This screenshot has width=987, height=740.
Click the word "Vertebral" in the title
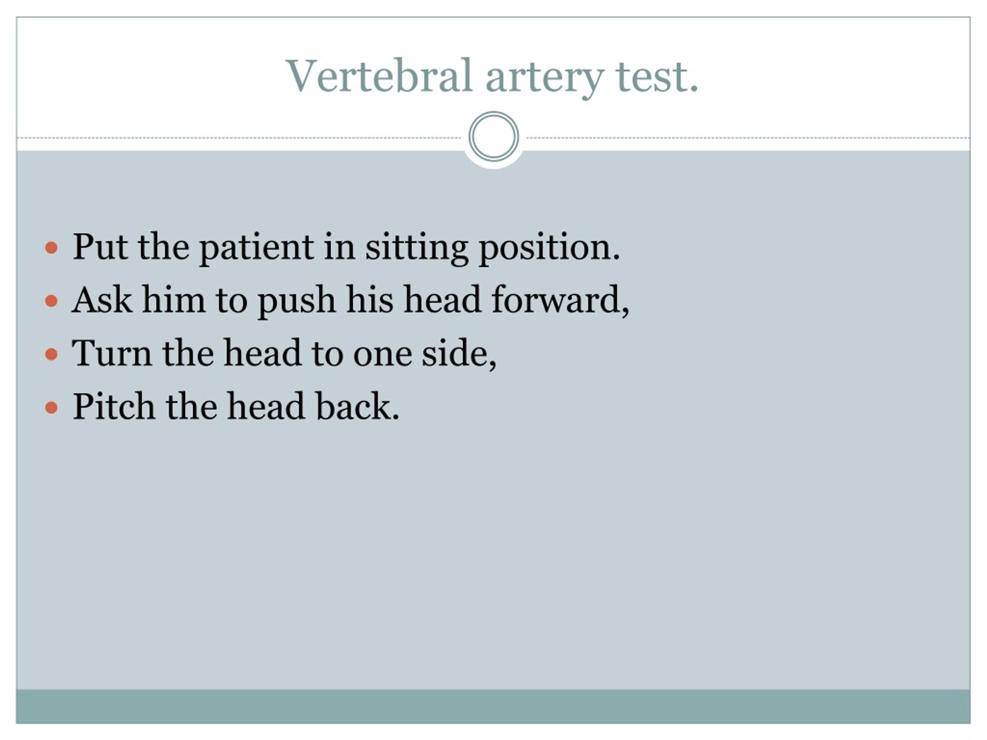(379, 76)
